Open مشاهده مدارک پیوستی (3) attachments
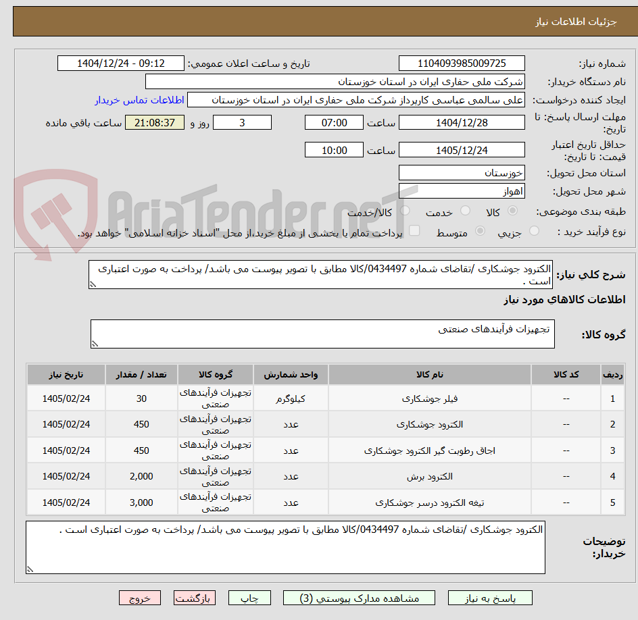This screenshot has width=638, height=620. pos(359,598)
